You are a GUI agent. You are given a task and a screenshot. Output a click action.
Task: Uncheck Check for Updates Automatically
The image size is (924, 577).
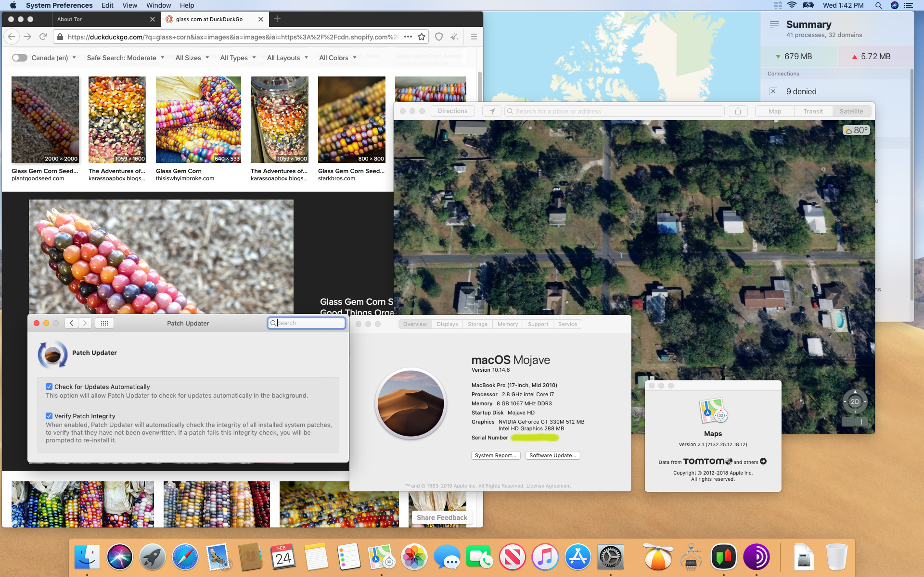click(49, 387)
